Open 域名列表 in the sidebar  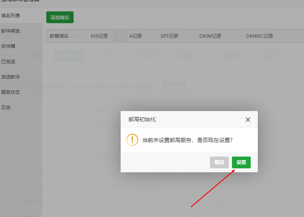pyautogui.click(x=11, y=16)
